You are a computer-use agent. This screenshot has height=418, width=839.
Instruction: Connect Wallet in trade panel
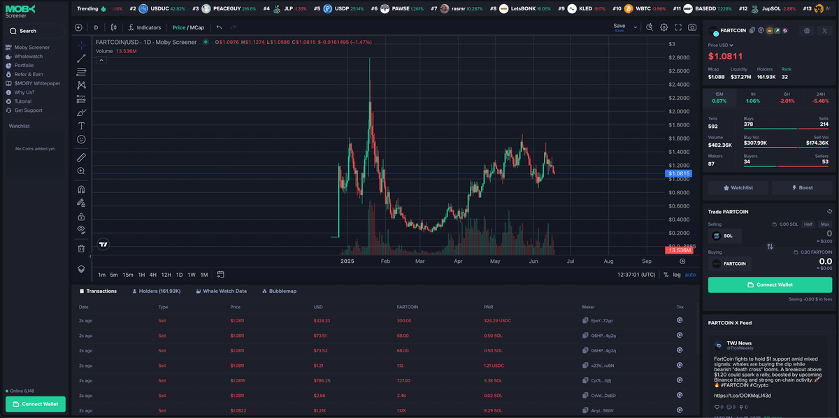770,284
